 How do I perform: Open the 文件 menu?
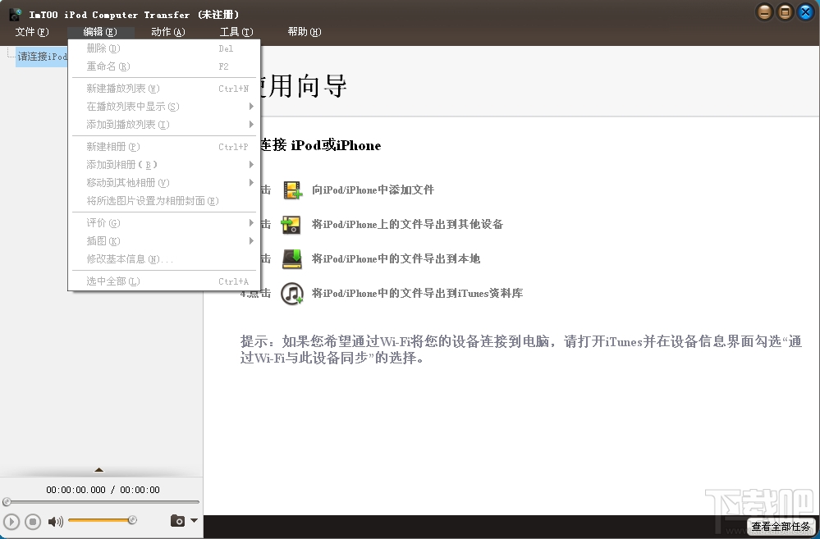[x=31, y=31]
